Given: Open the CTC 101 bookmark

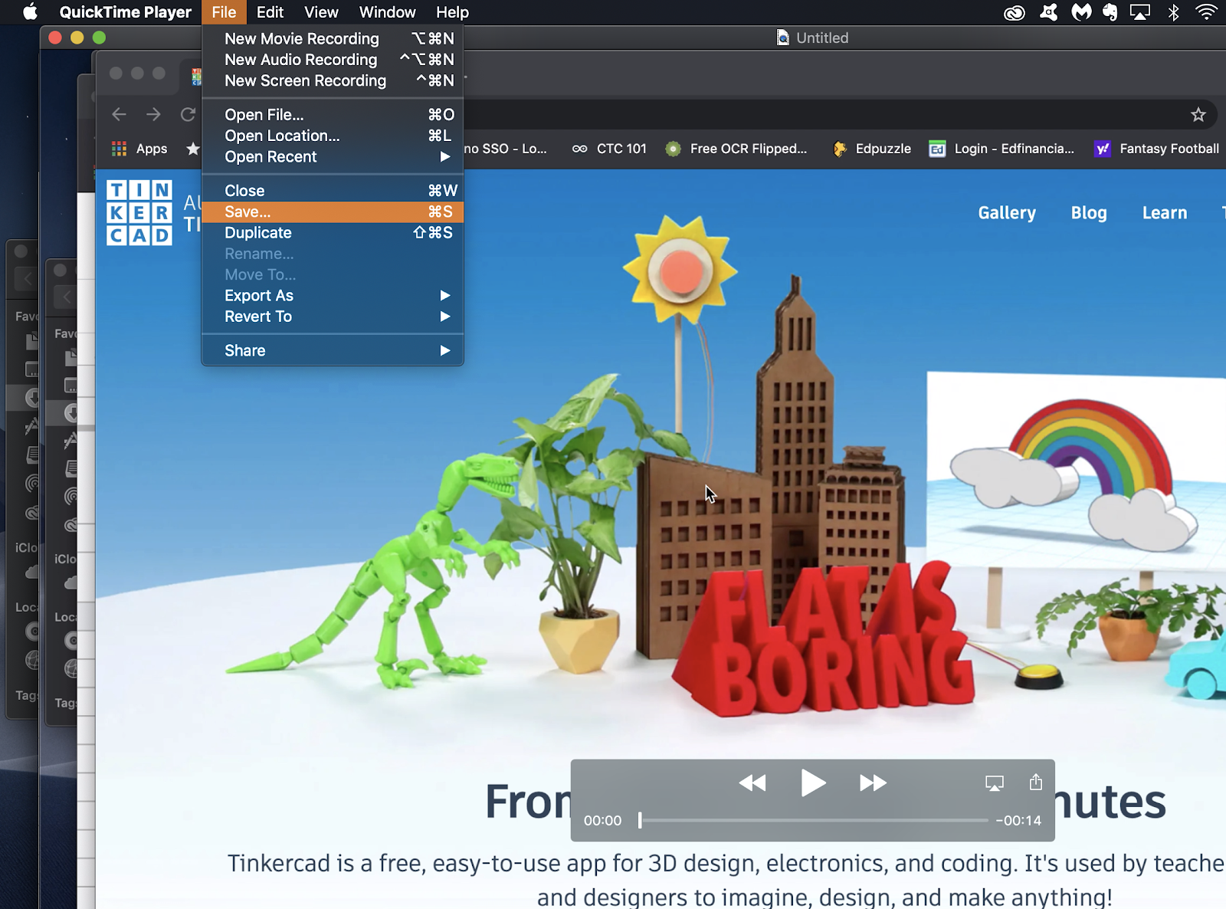Looking at the screenshot, I should pyautogui.click(x=610, y=149).
